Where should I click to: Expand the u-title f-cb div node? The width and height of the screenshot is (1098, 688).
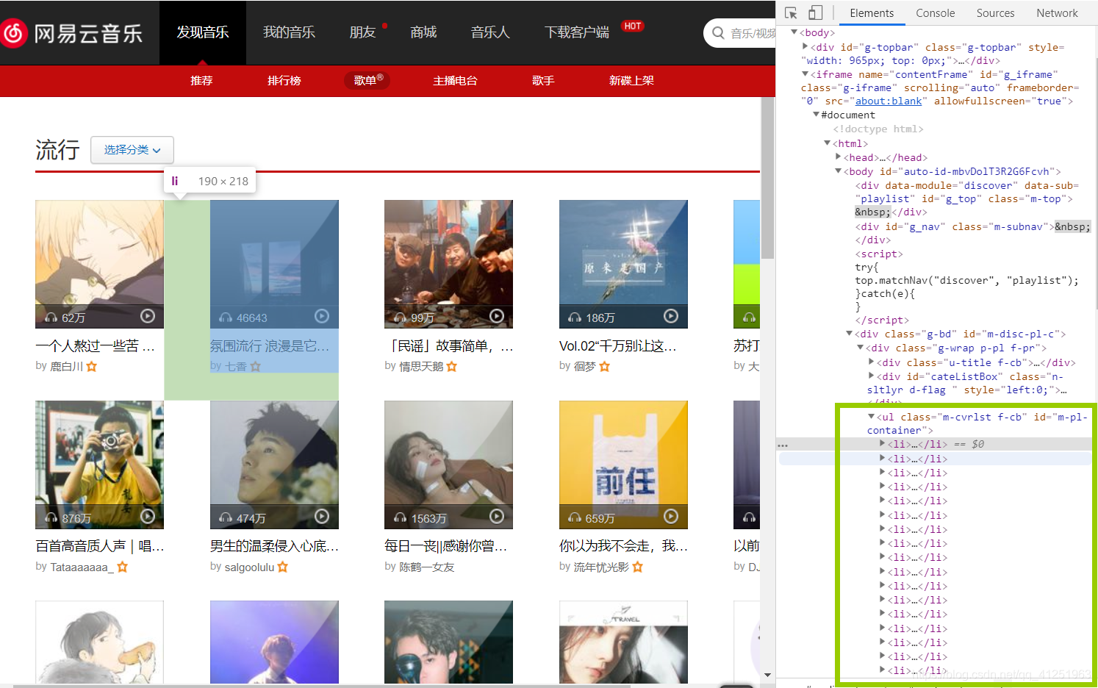[872, 362]
